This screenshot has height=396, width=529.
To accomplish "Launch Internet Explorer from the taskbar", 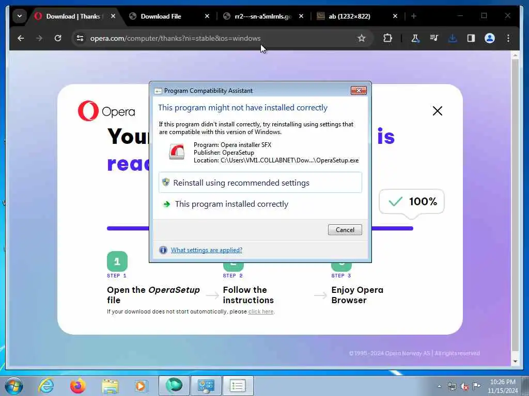I will tap(46, 386).
